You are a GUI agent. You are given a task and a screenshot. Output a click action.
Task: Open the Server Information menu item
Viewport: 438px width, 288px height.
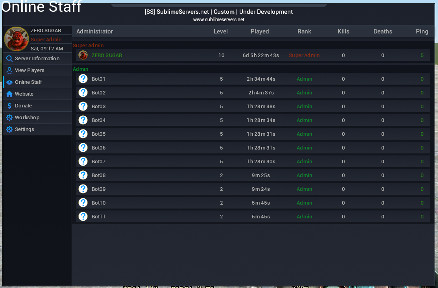37,59
